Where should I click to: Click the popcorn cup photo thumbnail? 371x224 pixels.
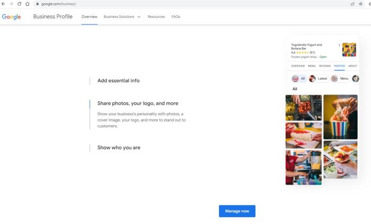coord(340,117)
